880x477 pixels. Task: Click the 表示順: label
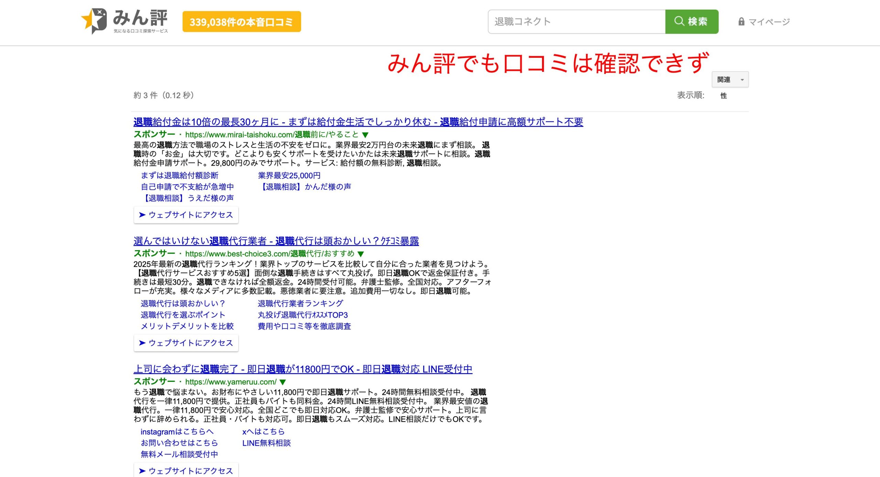pos(691,95)
